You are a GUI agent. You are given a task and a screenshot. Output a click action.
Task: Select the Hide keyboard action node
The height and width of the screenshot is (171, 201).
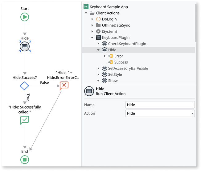click(x=25, y=46)
